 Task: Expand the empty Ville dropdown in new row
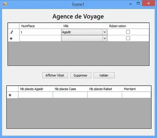105,38
